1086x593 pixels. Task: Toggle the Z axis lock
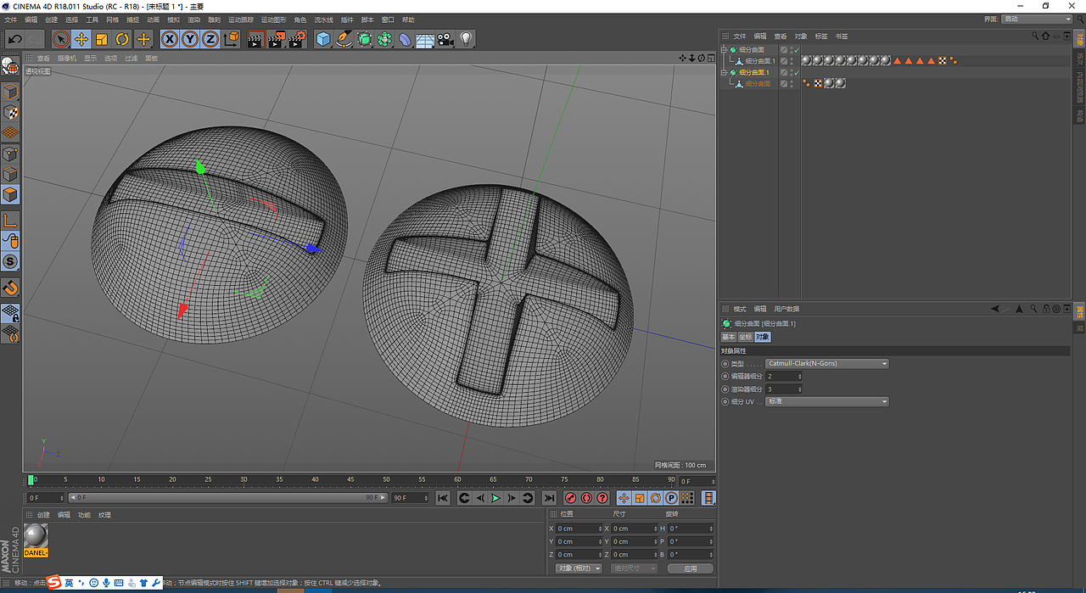coord(210,39)
